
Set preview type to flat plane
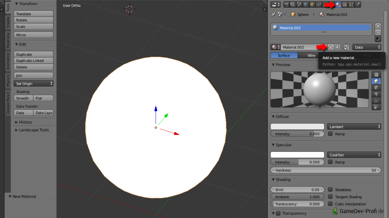click(x=376, y=75)
